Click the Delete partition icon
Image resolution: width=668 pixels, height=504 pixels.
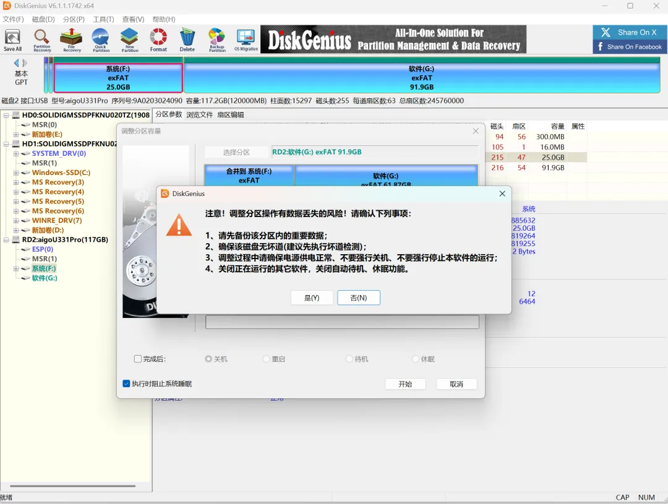tap(187, 40)
